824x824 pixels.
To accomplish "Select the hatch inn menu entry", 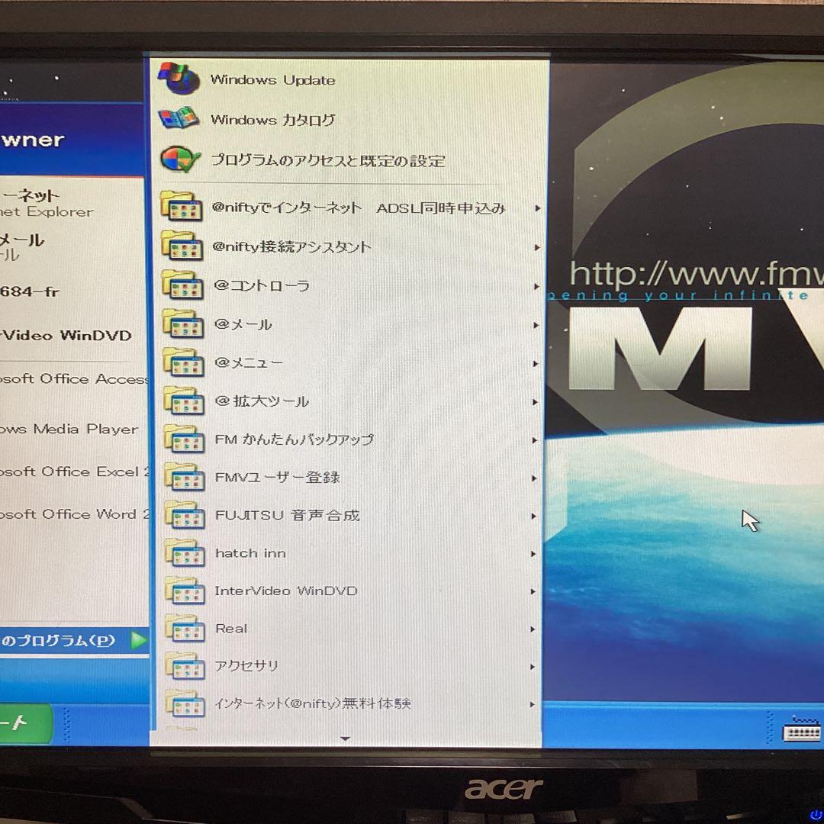I will click(x=250, y=553).
